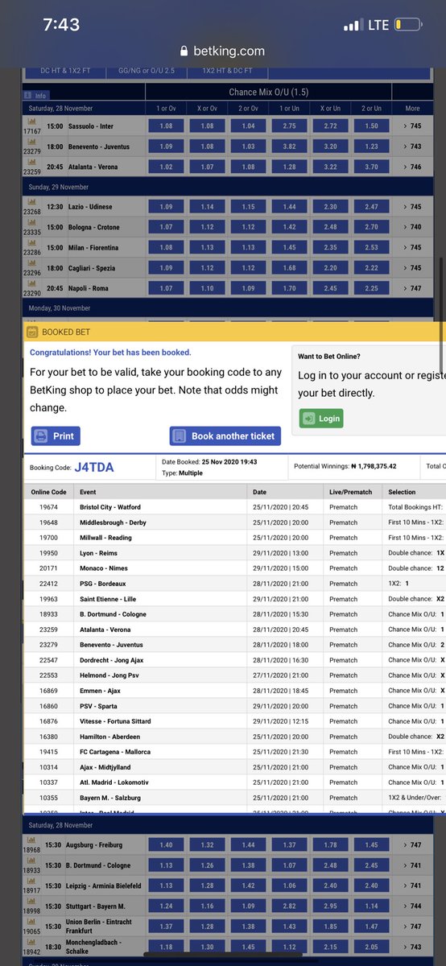Open statistics icon for Cagliari - Spezia

[32, 262]
